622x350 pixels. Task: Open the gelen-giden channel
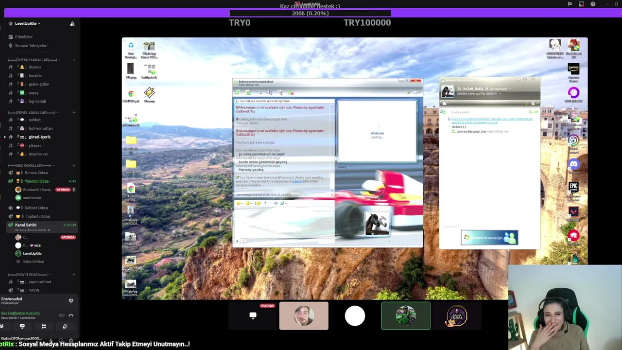point(38,84)
